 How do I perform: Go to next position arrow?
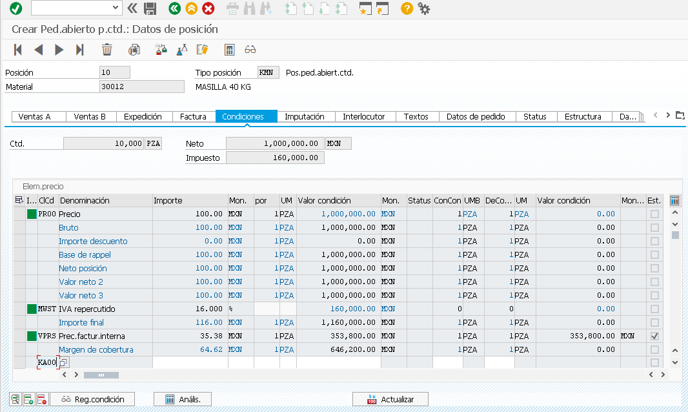(x=59, y=50)
